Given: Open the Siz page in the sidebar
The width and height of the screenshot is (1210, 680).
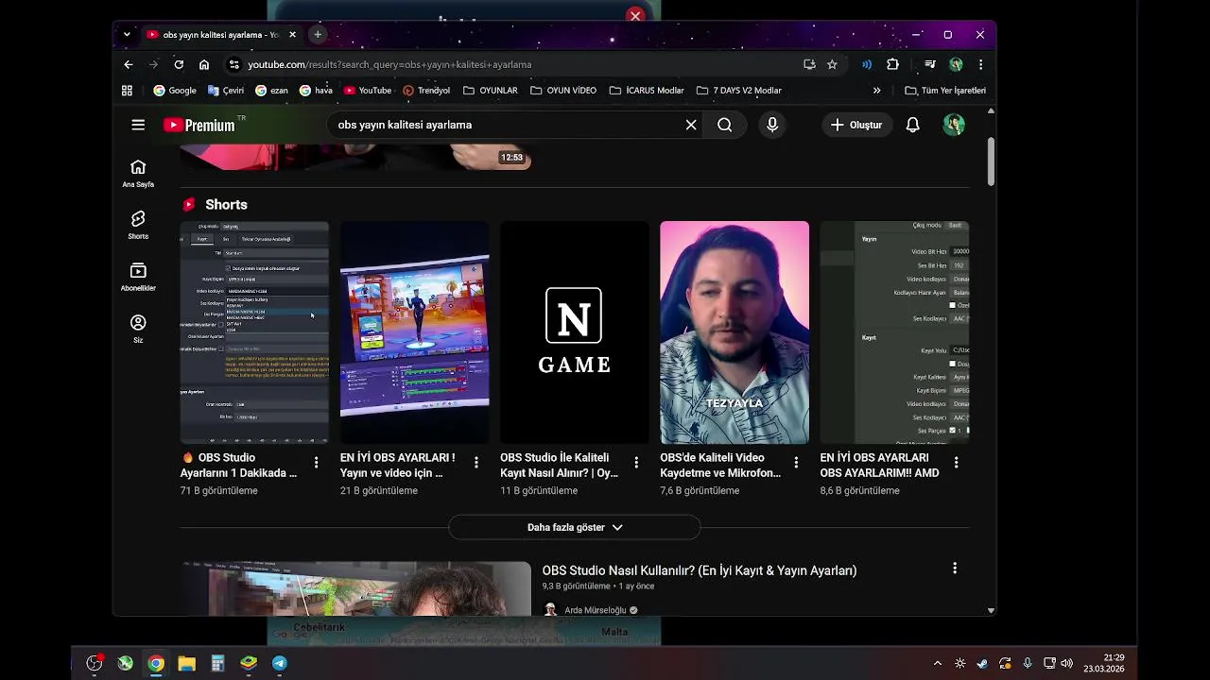Looking at the screenshot, I should pos(138,329).
